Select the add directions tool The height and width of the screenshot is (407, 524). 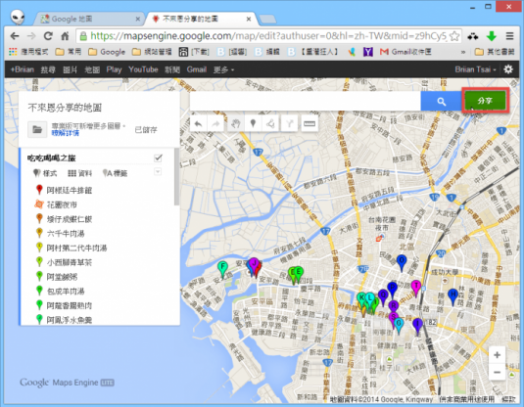pos(289,124)
